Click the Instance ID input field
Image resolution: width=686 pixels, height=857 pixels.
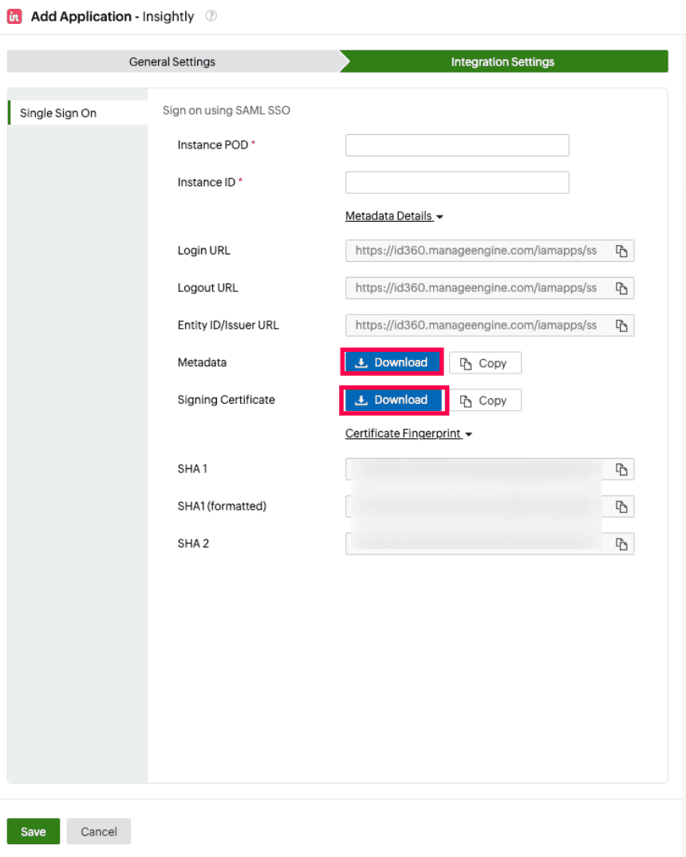point(456,182)
